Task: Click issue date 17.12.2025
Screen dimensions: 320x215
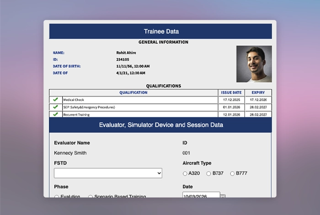Action: [x=231, y=100]
